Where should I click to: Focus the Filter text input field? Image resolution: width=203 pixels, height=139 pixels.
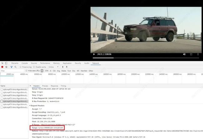pyautogui.click(x=12, y=71)
